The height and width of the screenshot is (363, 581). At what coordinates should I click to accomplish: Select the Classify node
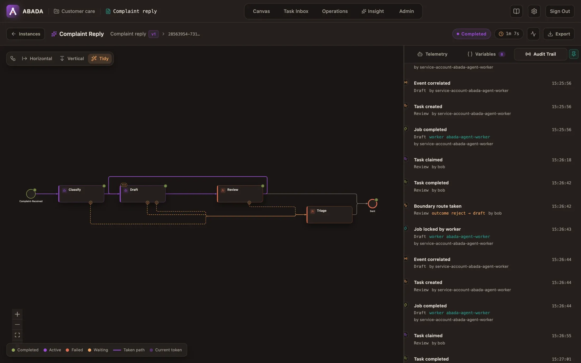coord(81,194)
